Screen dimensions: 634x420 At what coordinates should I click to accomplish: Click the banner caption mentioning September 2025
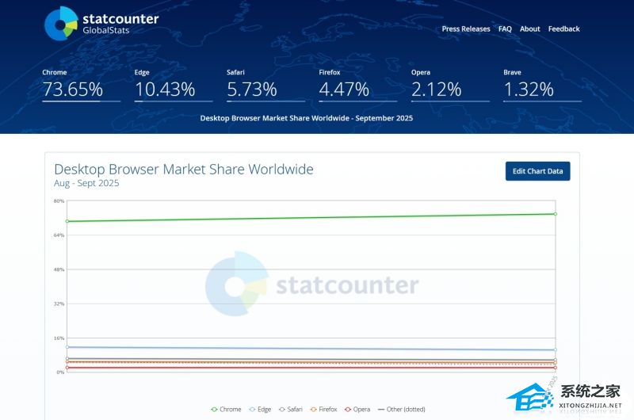coord(307,118)
